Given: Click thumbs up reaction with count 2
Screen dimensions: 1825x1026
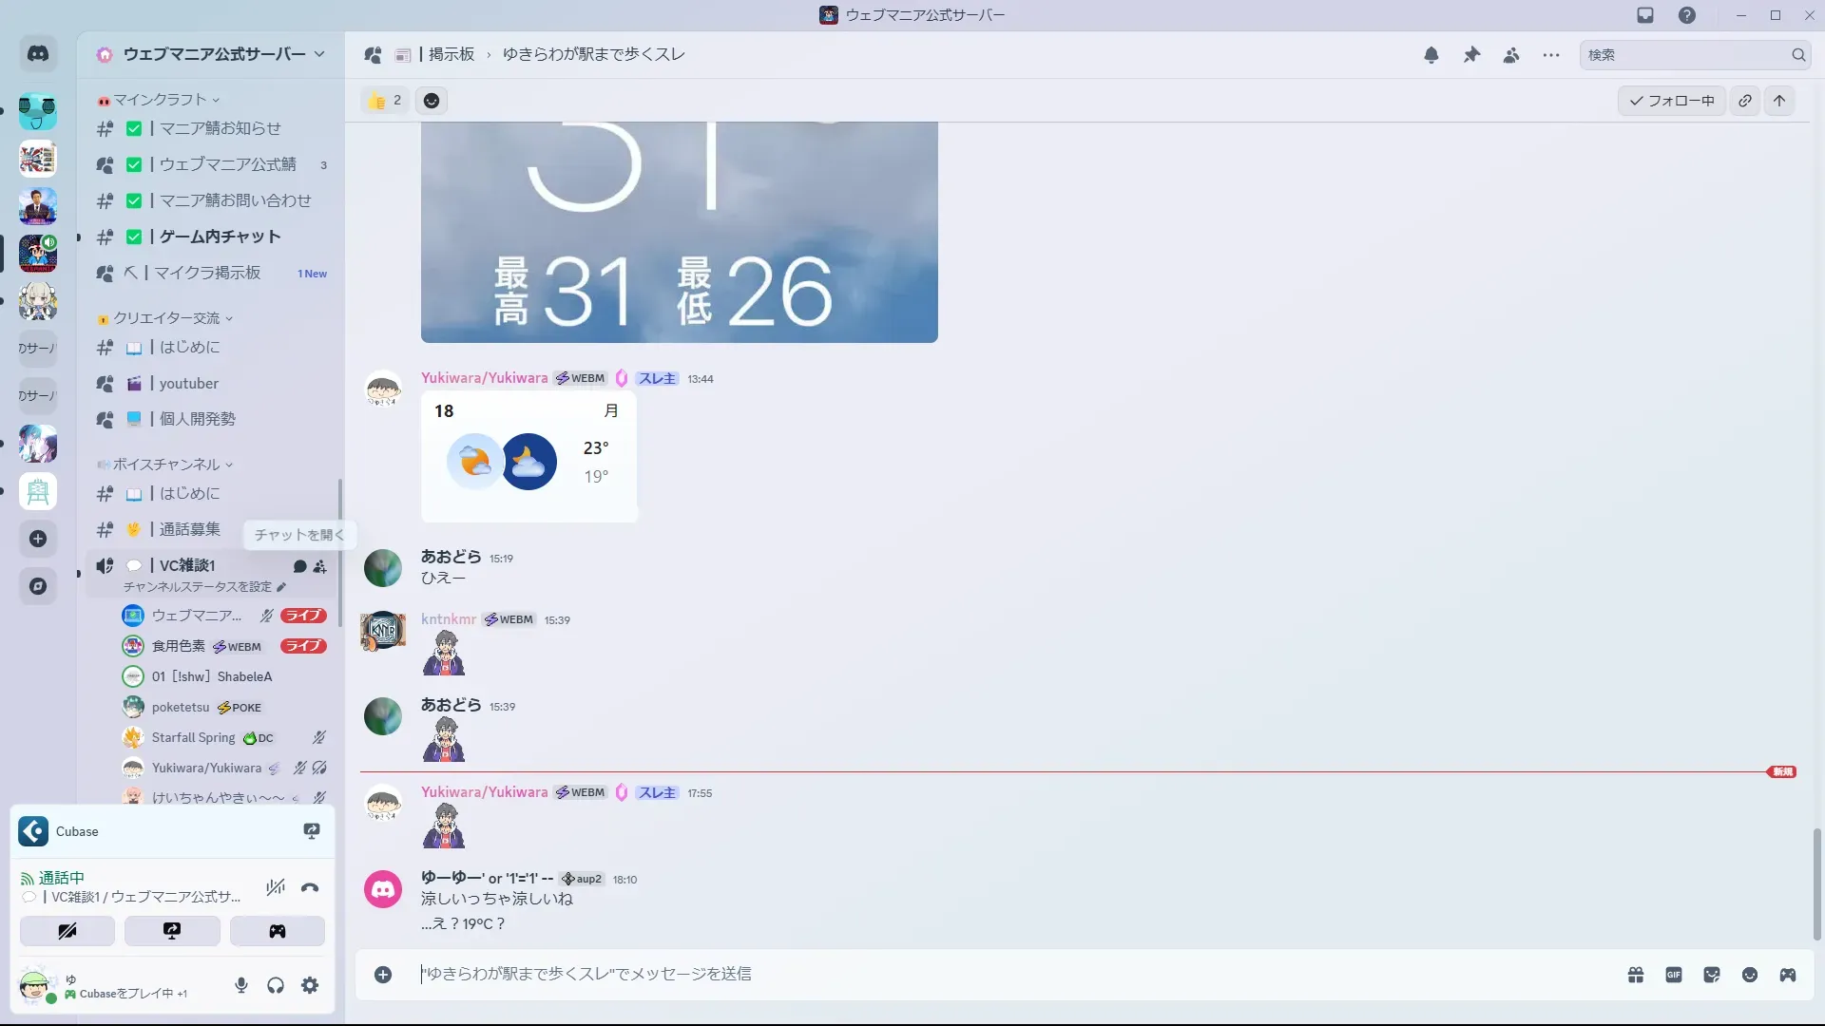Looking at the screenshot, I should 385,101.
